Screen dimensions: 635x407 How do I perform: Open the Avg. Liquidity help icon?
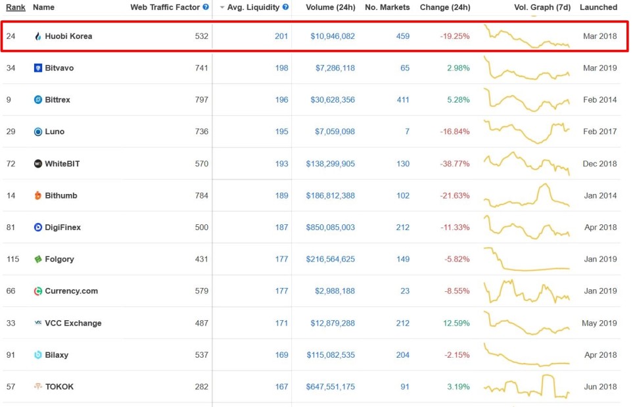coord(285,7)
